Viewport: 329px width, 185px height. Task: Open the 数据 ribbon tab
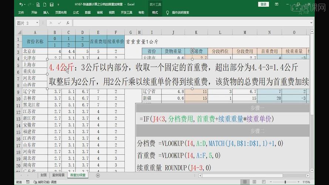(88, 13)
